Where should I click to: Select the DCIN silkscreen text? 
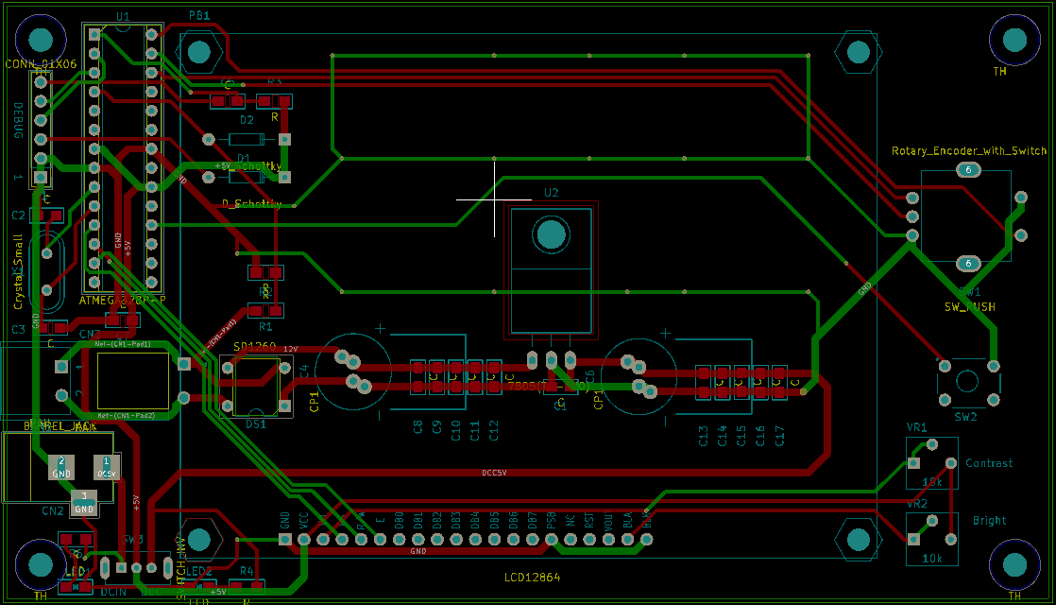click(113, 592)
